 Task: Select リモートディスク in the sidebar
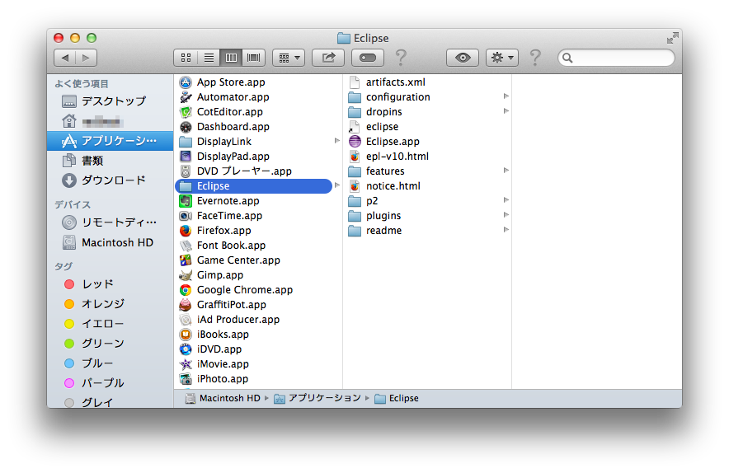pyautogui.click(x=110, y=222)
